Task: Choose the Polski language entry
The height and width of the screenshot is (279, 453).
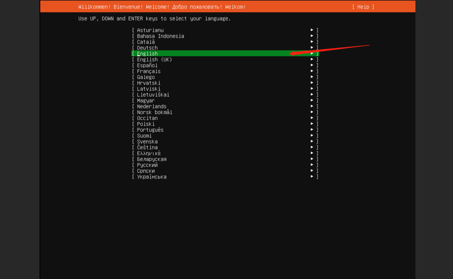Action: tap(225, 124)
